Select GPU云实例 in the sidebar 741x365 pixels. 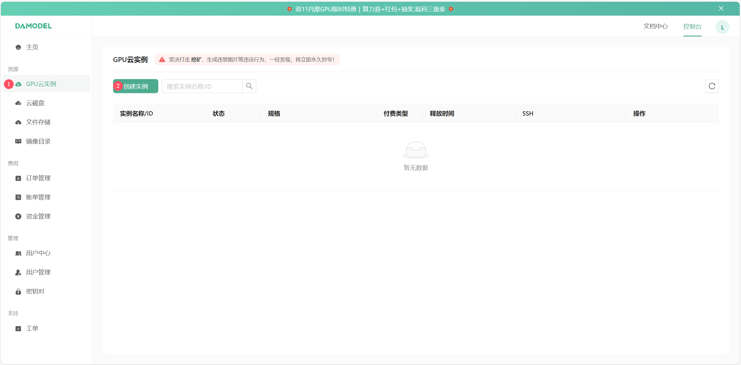click(x=46, y=84)
